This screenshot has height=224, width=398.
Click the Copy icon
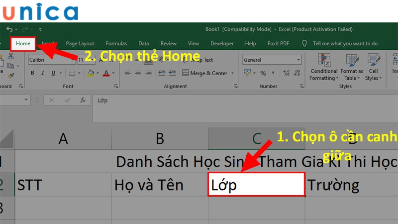pyautogui.click(x=10, y=66)
